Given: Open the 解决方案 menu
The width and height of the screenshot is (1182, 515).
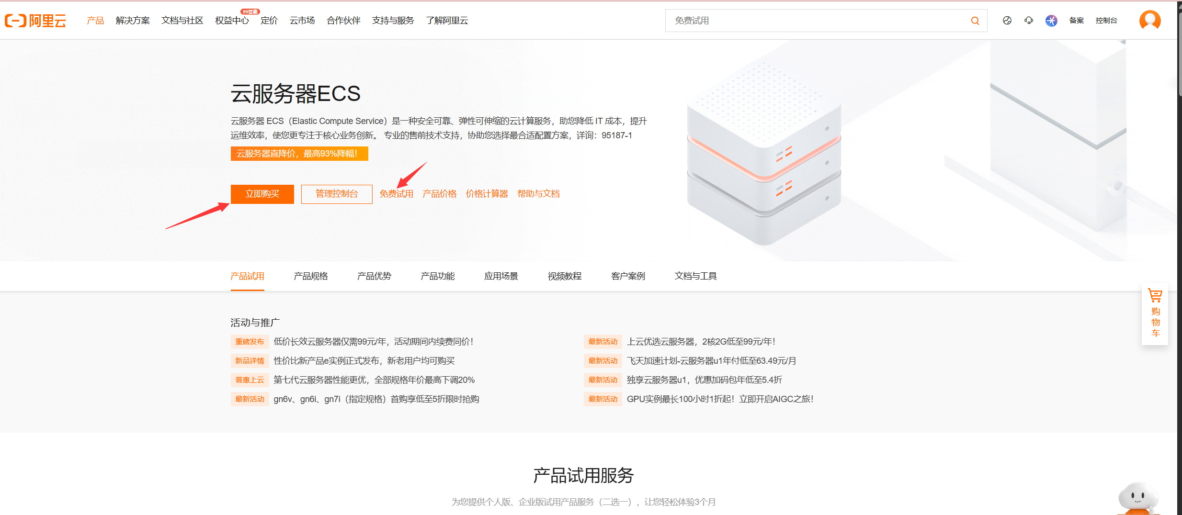Looking at the screenshot, I should click(133, 21).
